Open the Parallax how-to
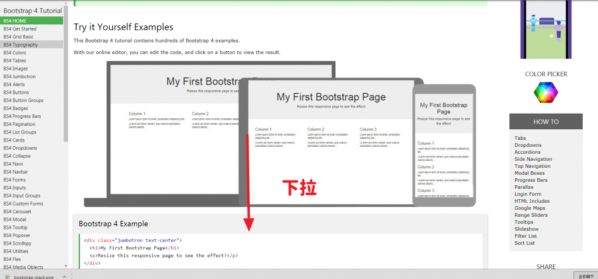The image size is (598, 279). pos(524,187)
